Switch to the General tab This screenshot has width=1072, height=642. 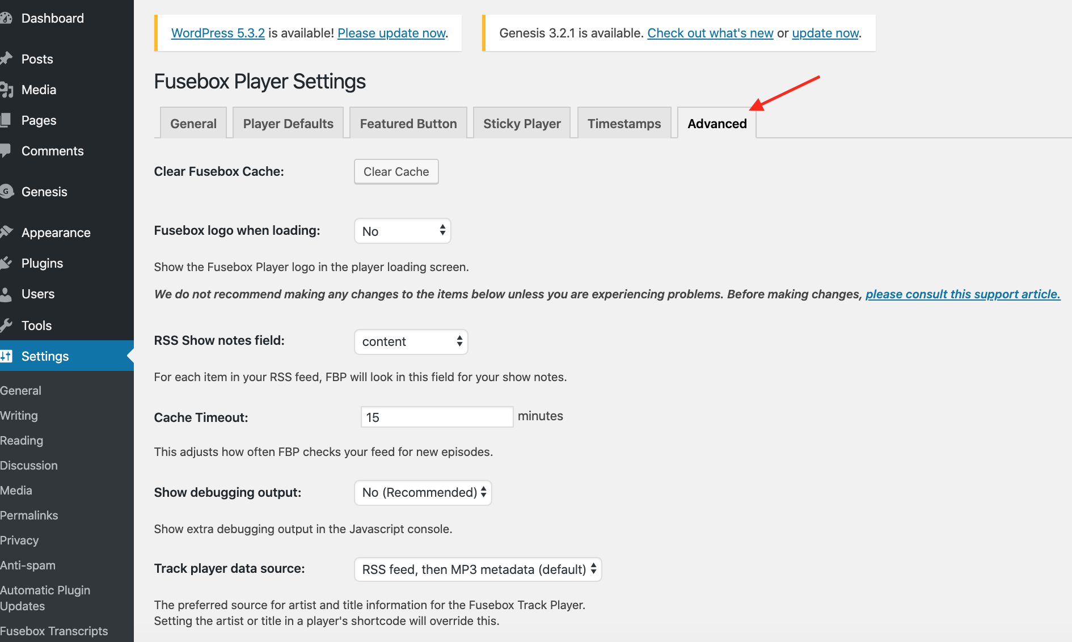193,123
